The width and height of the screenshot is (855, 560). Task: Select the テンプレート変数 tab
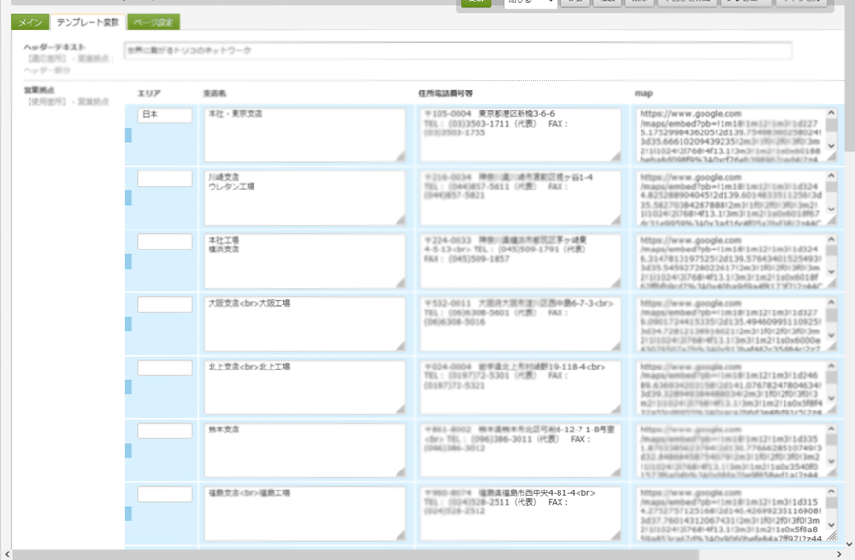click(87, 22)
